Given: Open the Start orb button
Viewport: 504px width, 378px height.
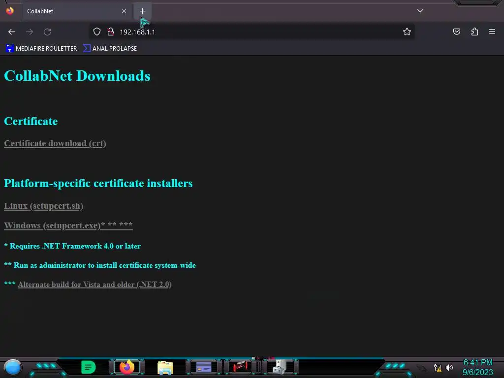Looking at the screenshot, I should pyautogui.click(x=12, y=368).
